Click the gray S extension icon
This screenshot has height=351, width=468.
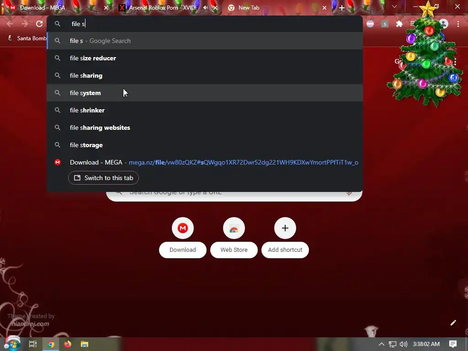[x=385, y=24]
